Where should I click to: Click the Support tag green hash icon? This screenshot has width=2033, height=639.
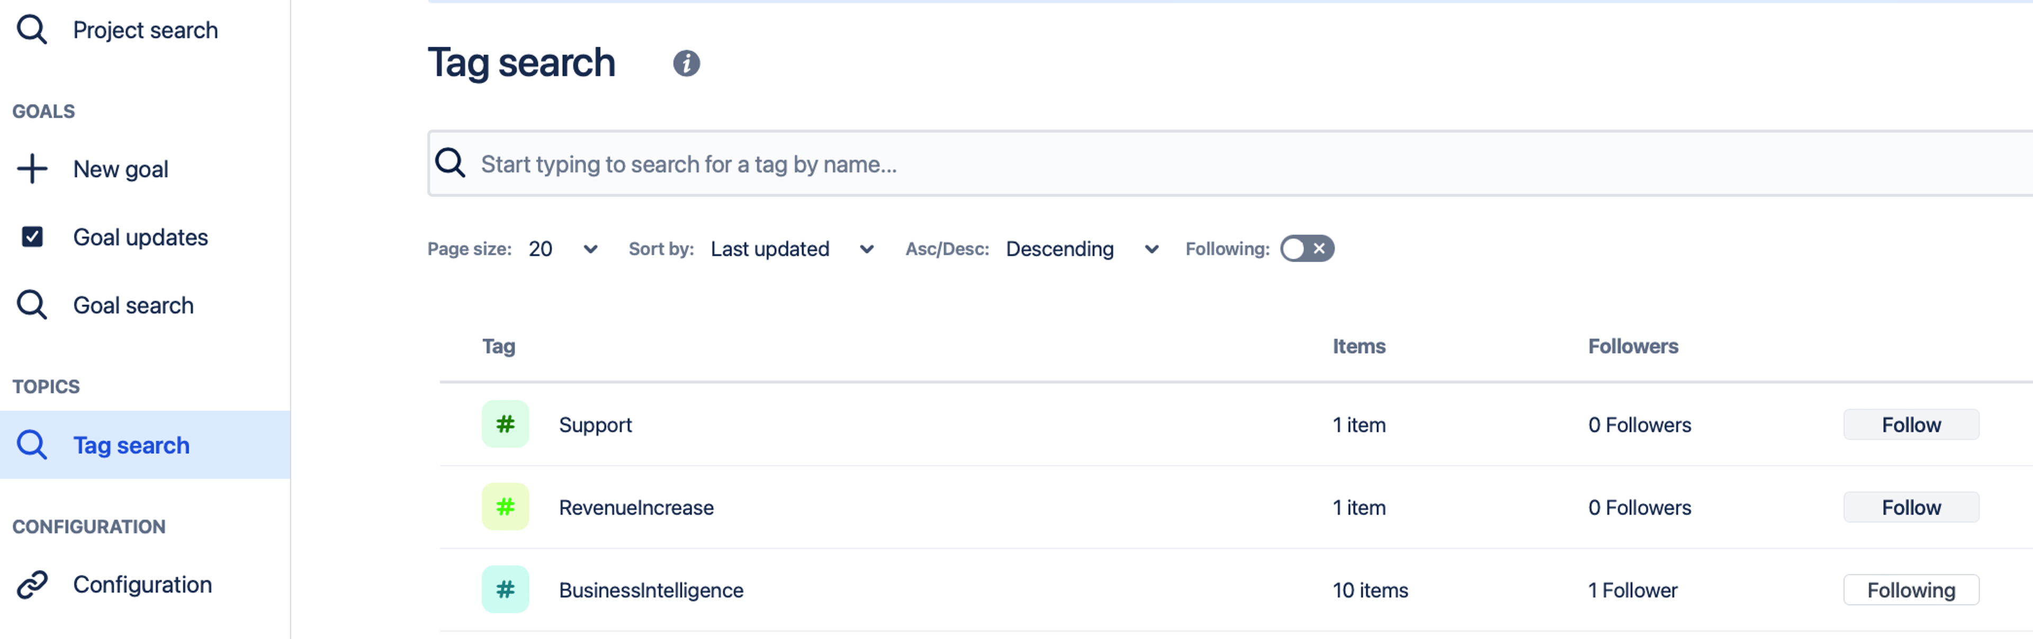click(505, 425)
